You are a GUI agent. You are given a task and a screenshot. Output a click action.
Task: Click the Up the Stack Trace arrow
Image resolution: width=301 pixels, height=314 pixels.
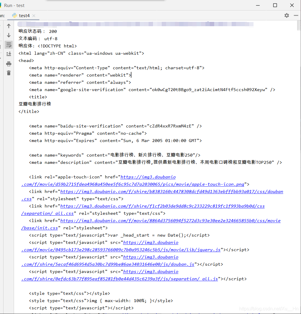[x=9, y=26]
